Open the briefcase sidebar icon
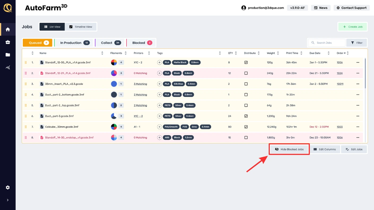The height and width of the screenshot is (210, 374). pyautogui.click(x=8, y=42)
